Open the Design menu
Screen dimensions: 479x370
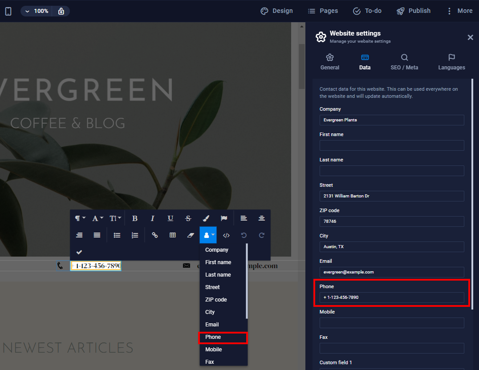coord(276,11)
